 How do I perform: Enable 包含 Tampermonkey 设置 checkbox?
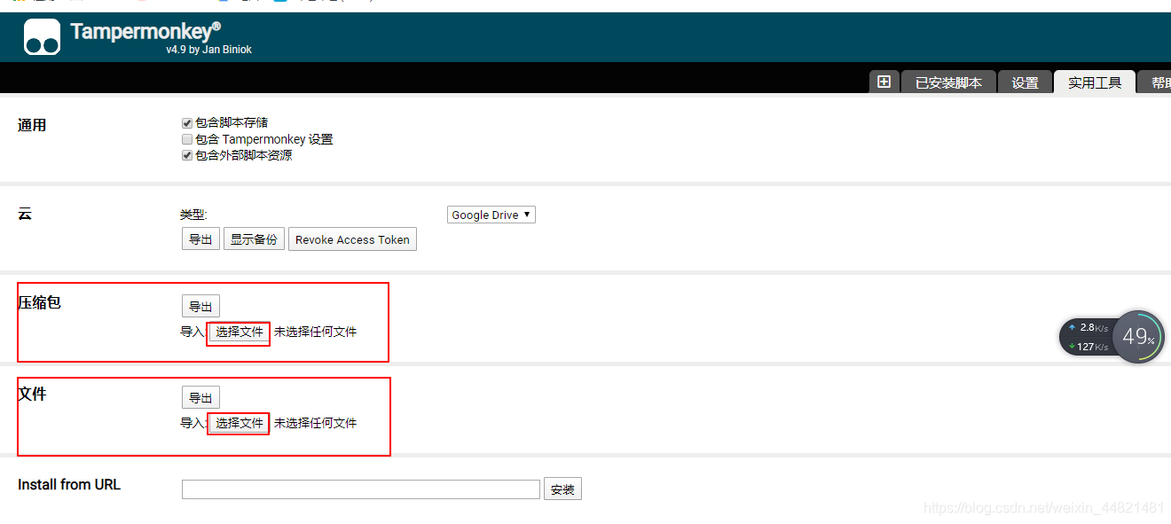187,139
